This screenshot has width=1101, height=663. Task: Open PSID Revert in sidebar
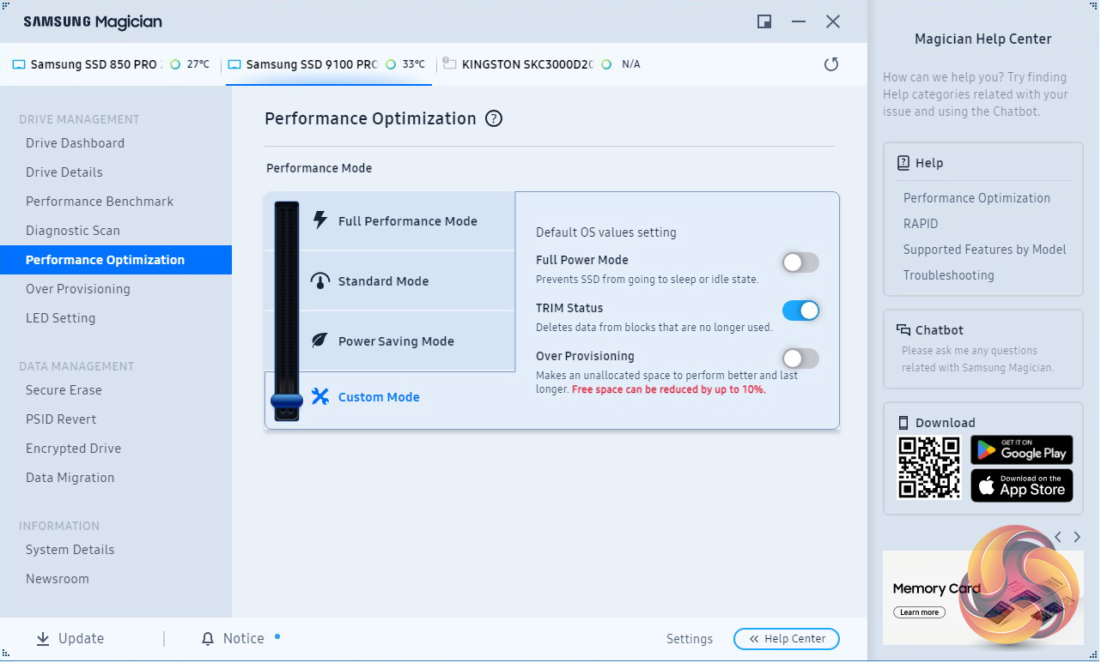pos(116,419)
